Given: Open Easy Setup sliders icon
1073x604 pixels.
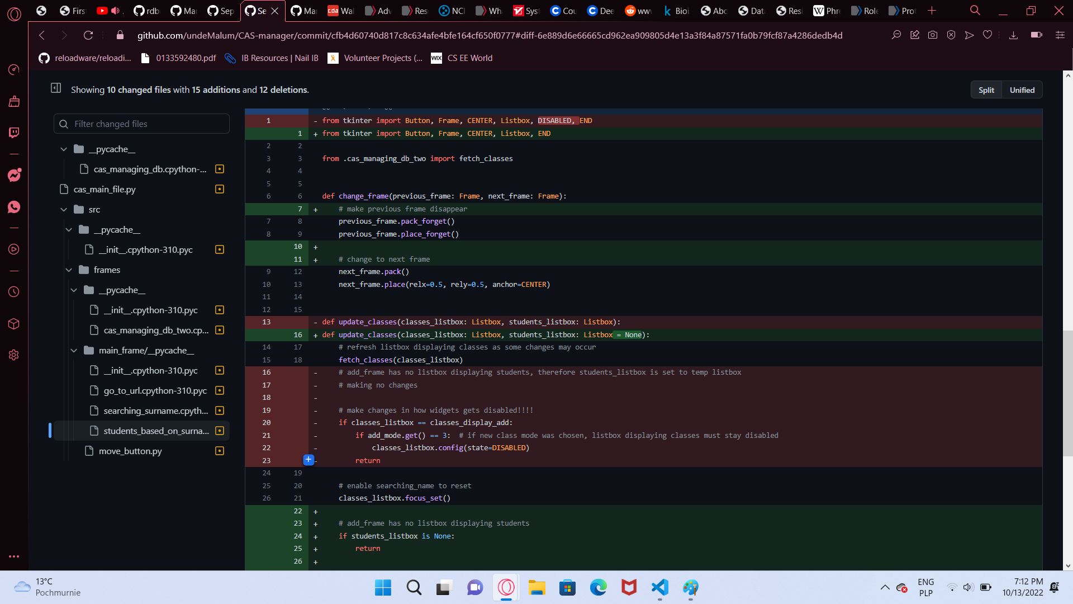Looking at the screenshot, I should (1060, 35).
